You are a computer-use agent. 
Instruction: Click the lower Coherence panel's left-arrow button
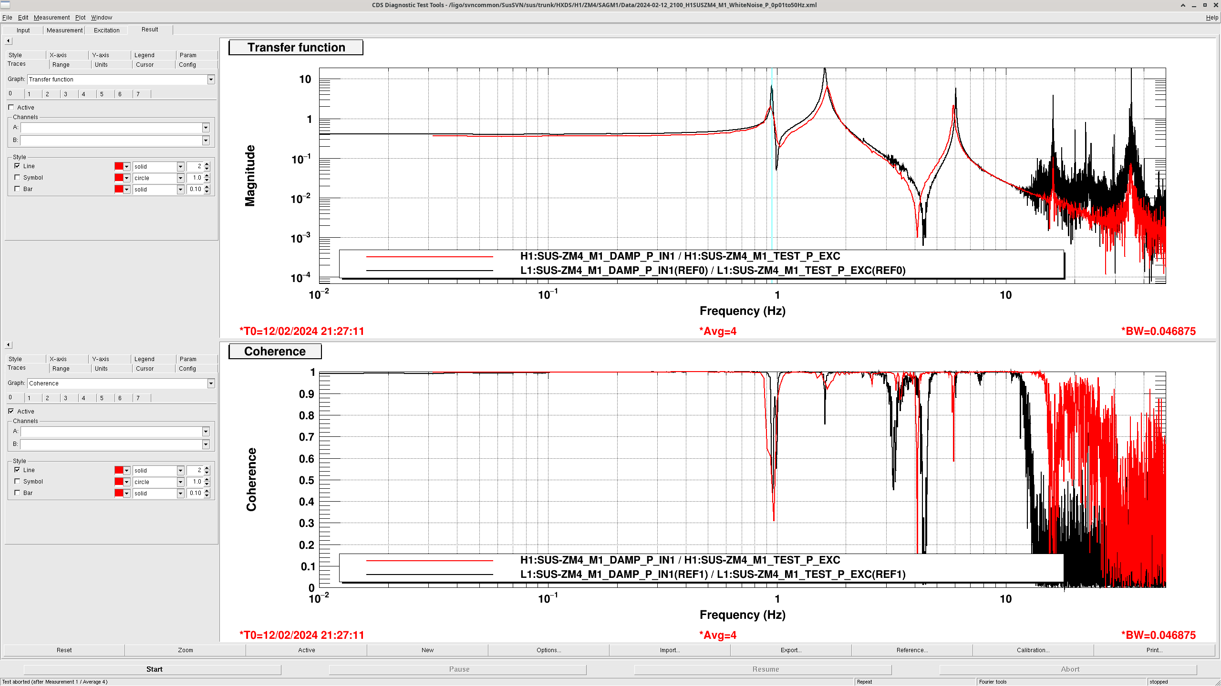pos(8,345)
